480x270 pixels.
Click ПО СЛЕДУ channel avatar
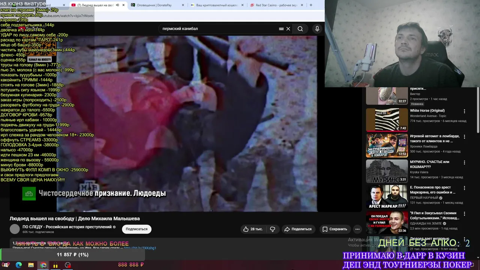click(x=15, y=229)
